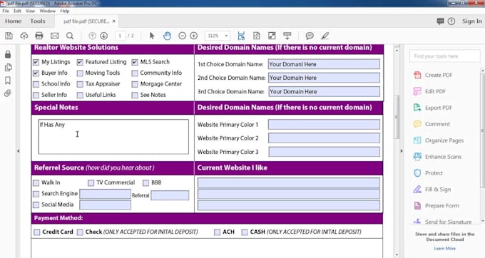Screen dimensions: 485x258
Task: Open attachments paperclip panel
Action: (x=8, y=93)
